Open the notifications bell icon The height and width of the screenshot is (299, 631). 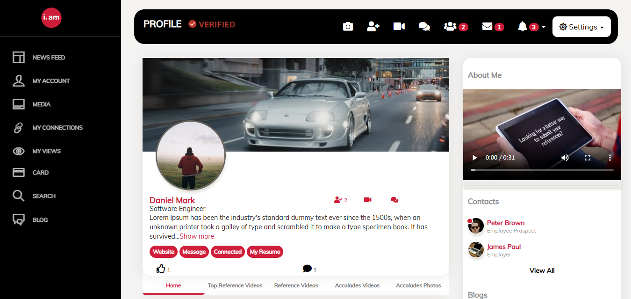[523, 27]
